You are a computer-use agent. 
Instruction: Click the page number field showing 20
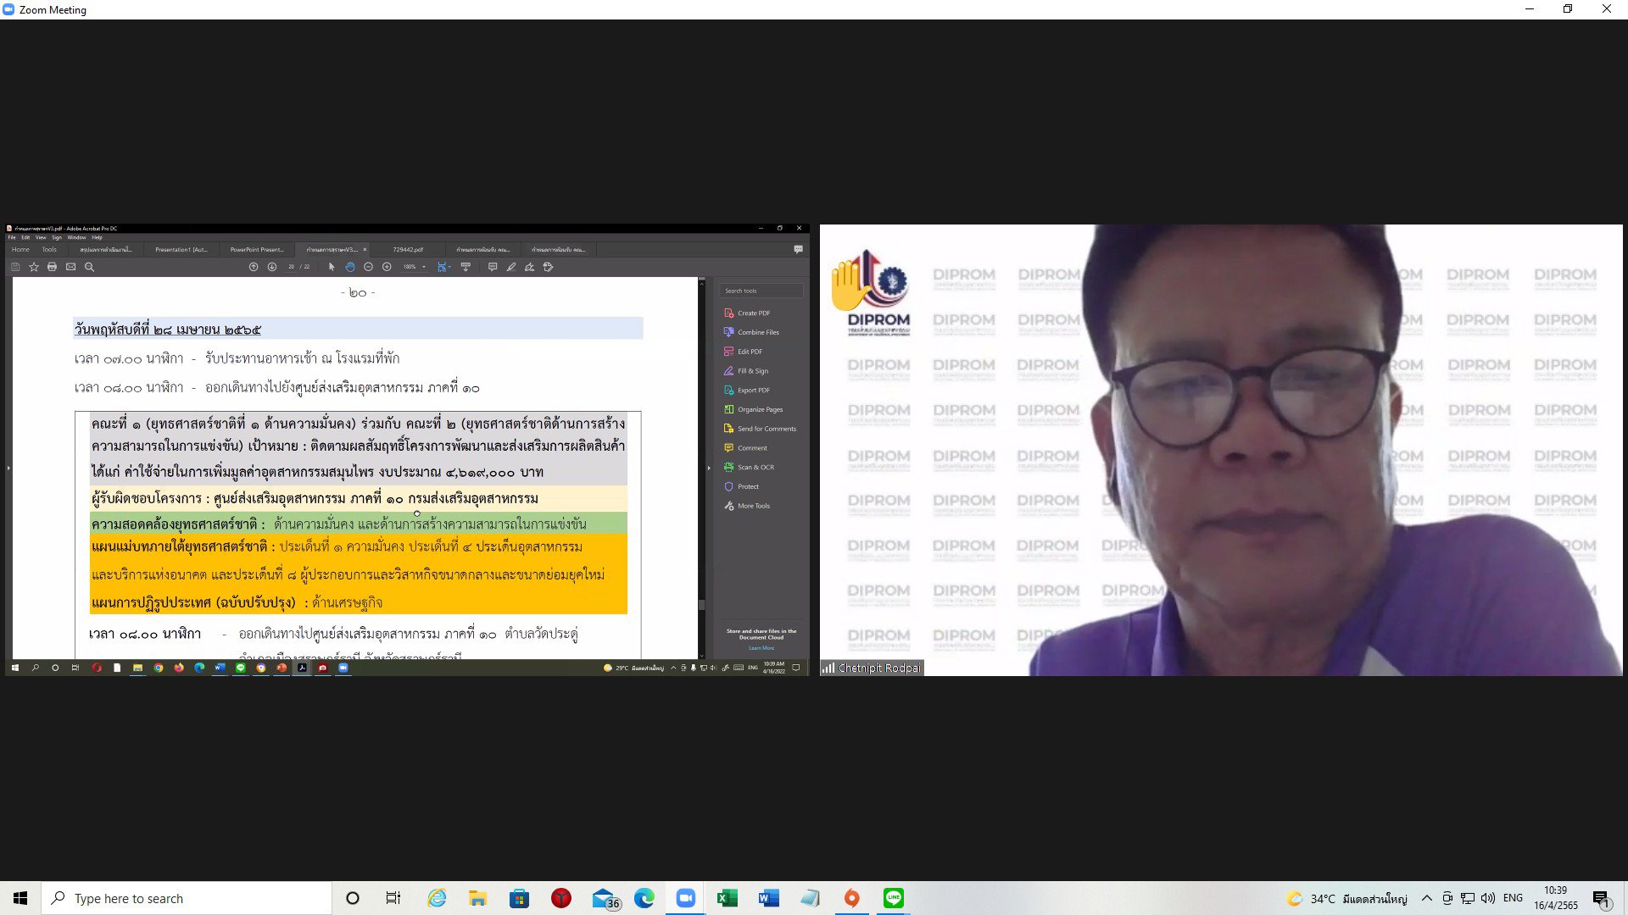(291, 267)
